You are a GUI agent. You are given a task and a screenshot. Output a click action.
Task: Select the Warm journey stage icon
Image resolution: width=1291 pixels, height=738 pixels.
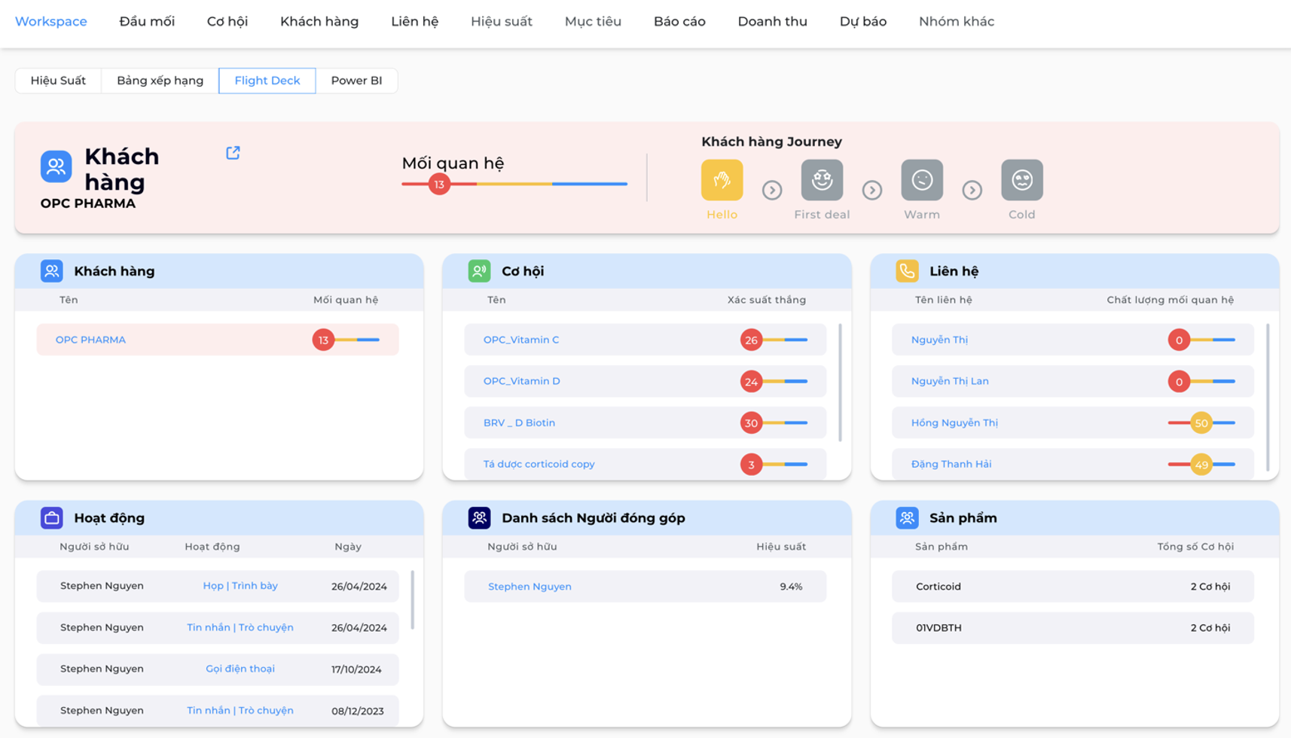pyautogui.click(x=922, y=180)
